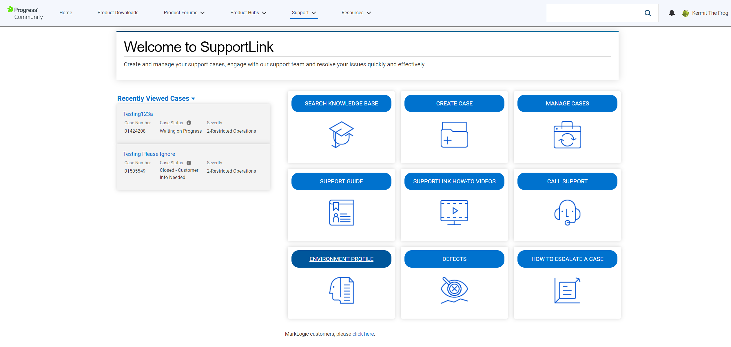Click Case Status info icon for Testing123a
The height and width of the screenshot is (347, 731).
(189, 123)
